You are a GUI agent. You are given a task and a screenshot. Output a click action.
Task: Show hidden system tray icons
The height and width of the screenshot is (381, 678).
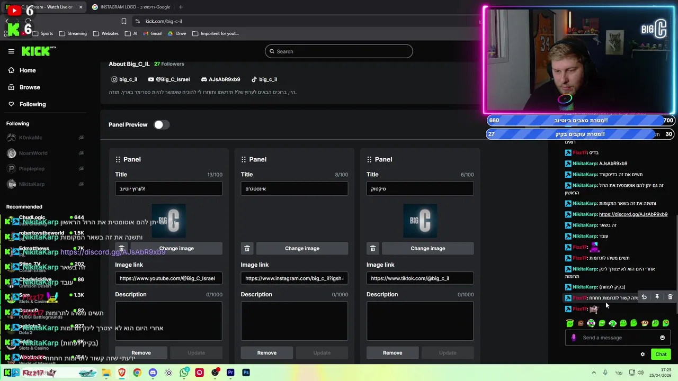coord(594,373)
